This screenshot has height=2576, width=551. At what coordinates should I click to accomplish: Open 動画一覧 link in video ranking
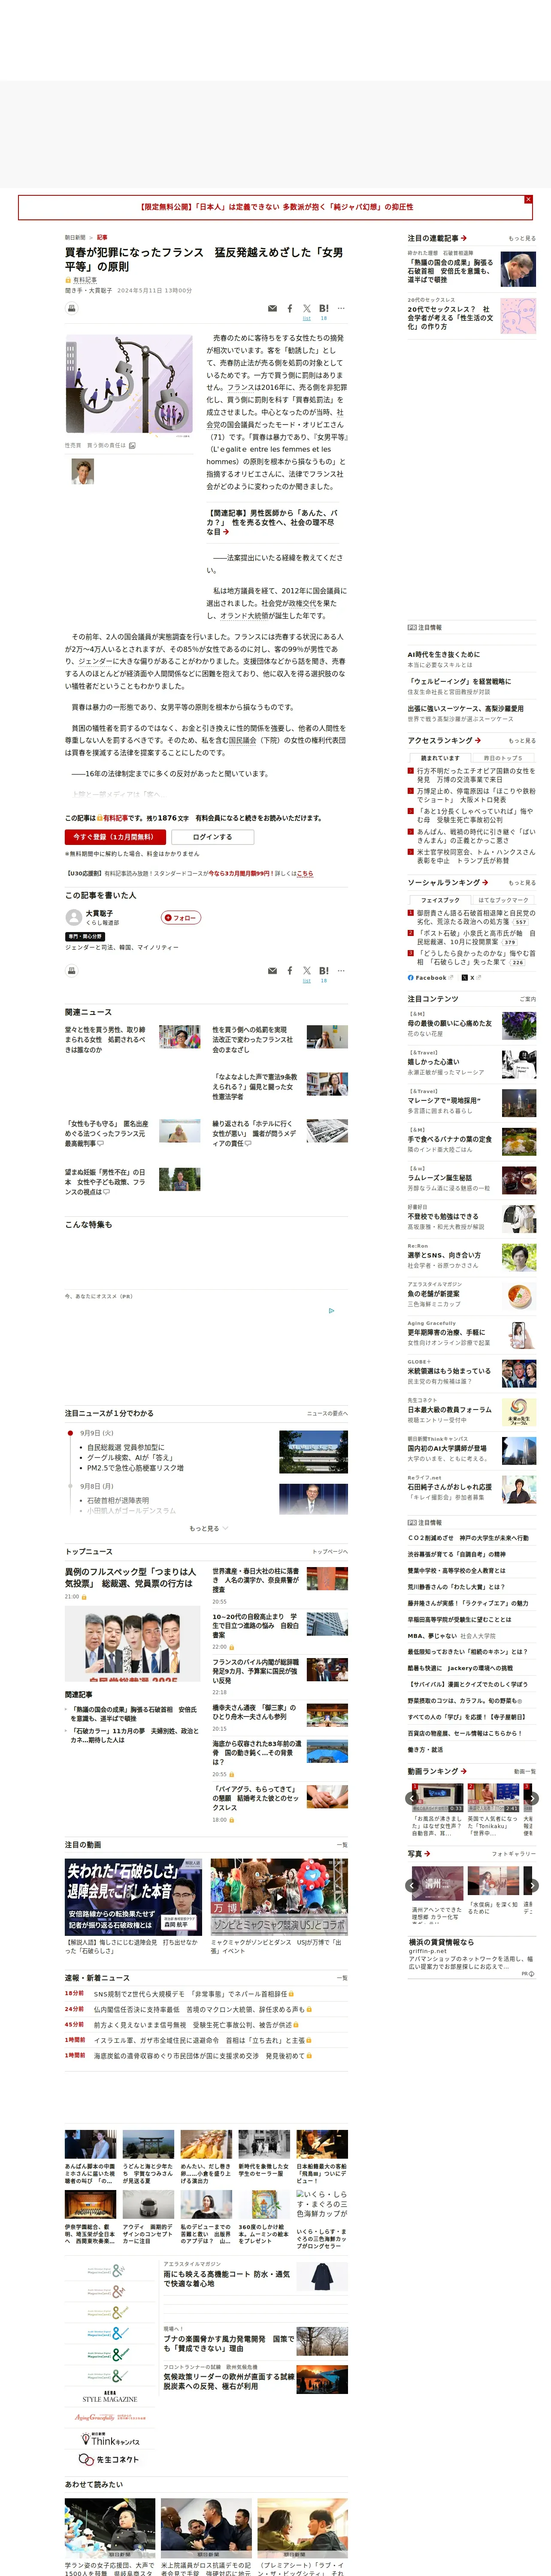[525, 1771]
